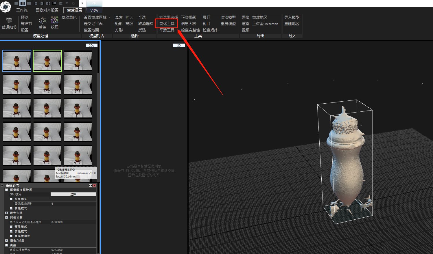Select the 矩形 selection tool

119,24
